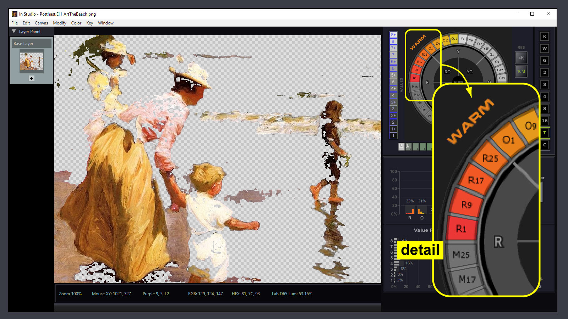
Task: Collapse the Layer Panel triangle
Action: point(14,31)
